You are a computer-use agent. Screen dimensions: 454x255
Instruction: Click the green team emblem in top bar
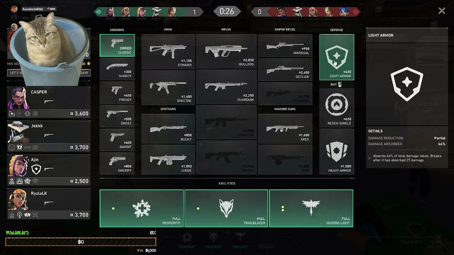click(99, 12)
